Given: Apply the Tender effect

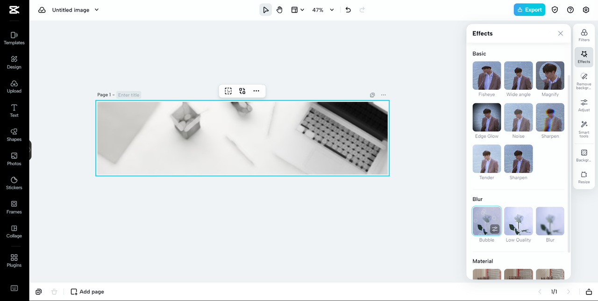Looking at the screenshot, I should click(x=487, y=159).
